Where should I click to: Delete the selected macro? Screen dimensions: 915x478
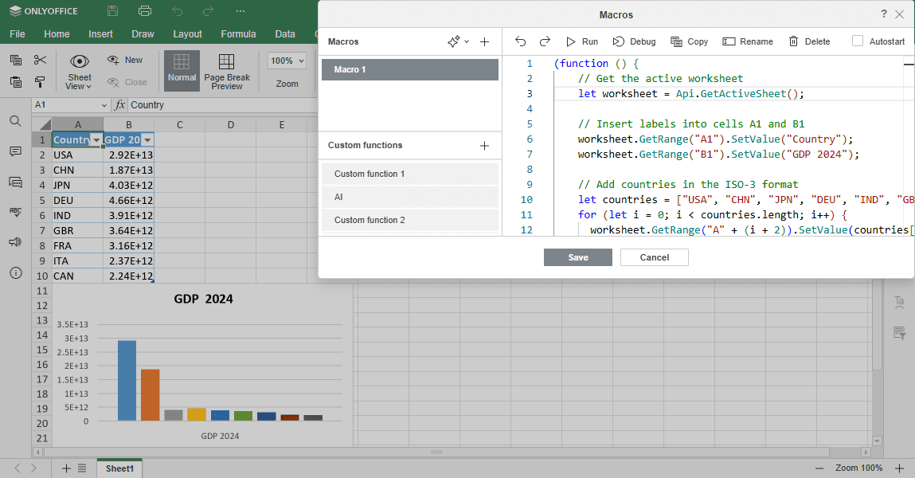click(x=809, y=41)
